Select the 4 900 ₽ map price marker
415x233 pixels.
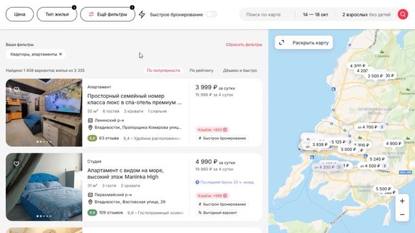(x=394, y=144)
